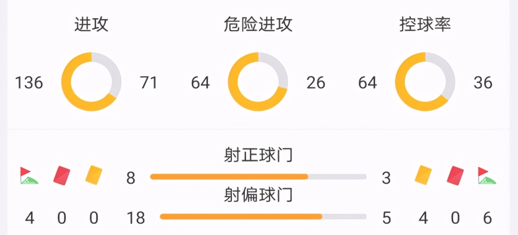Click the right attack count 71
518x235 pixels.
148,83
